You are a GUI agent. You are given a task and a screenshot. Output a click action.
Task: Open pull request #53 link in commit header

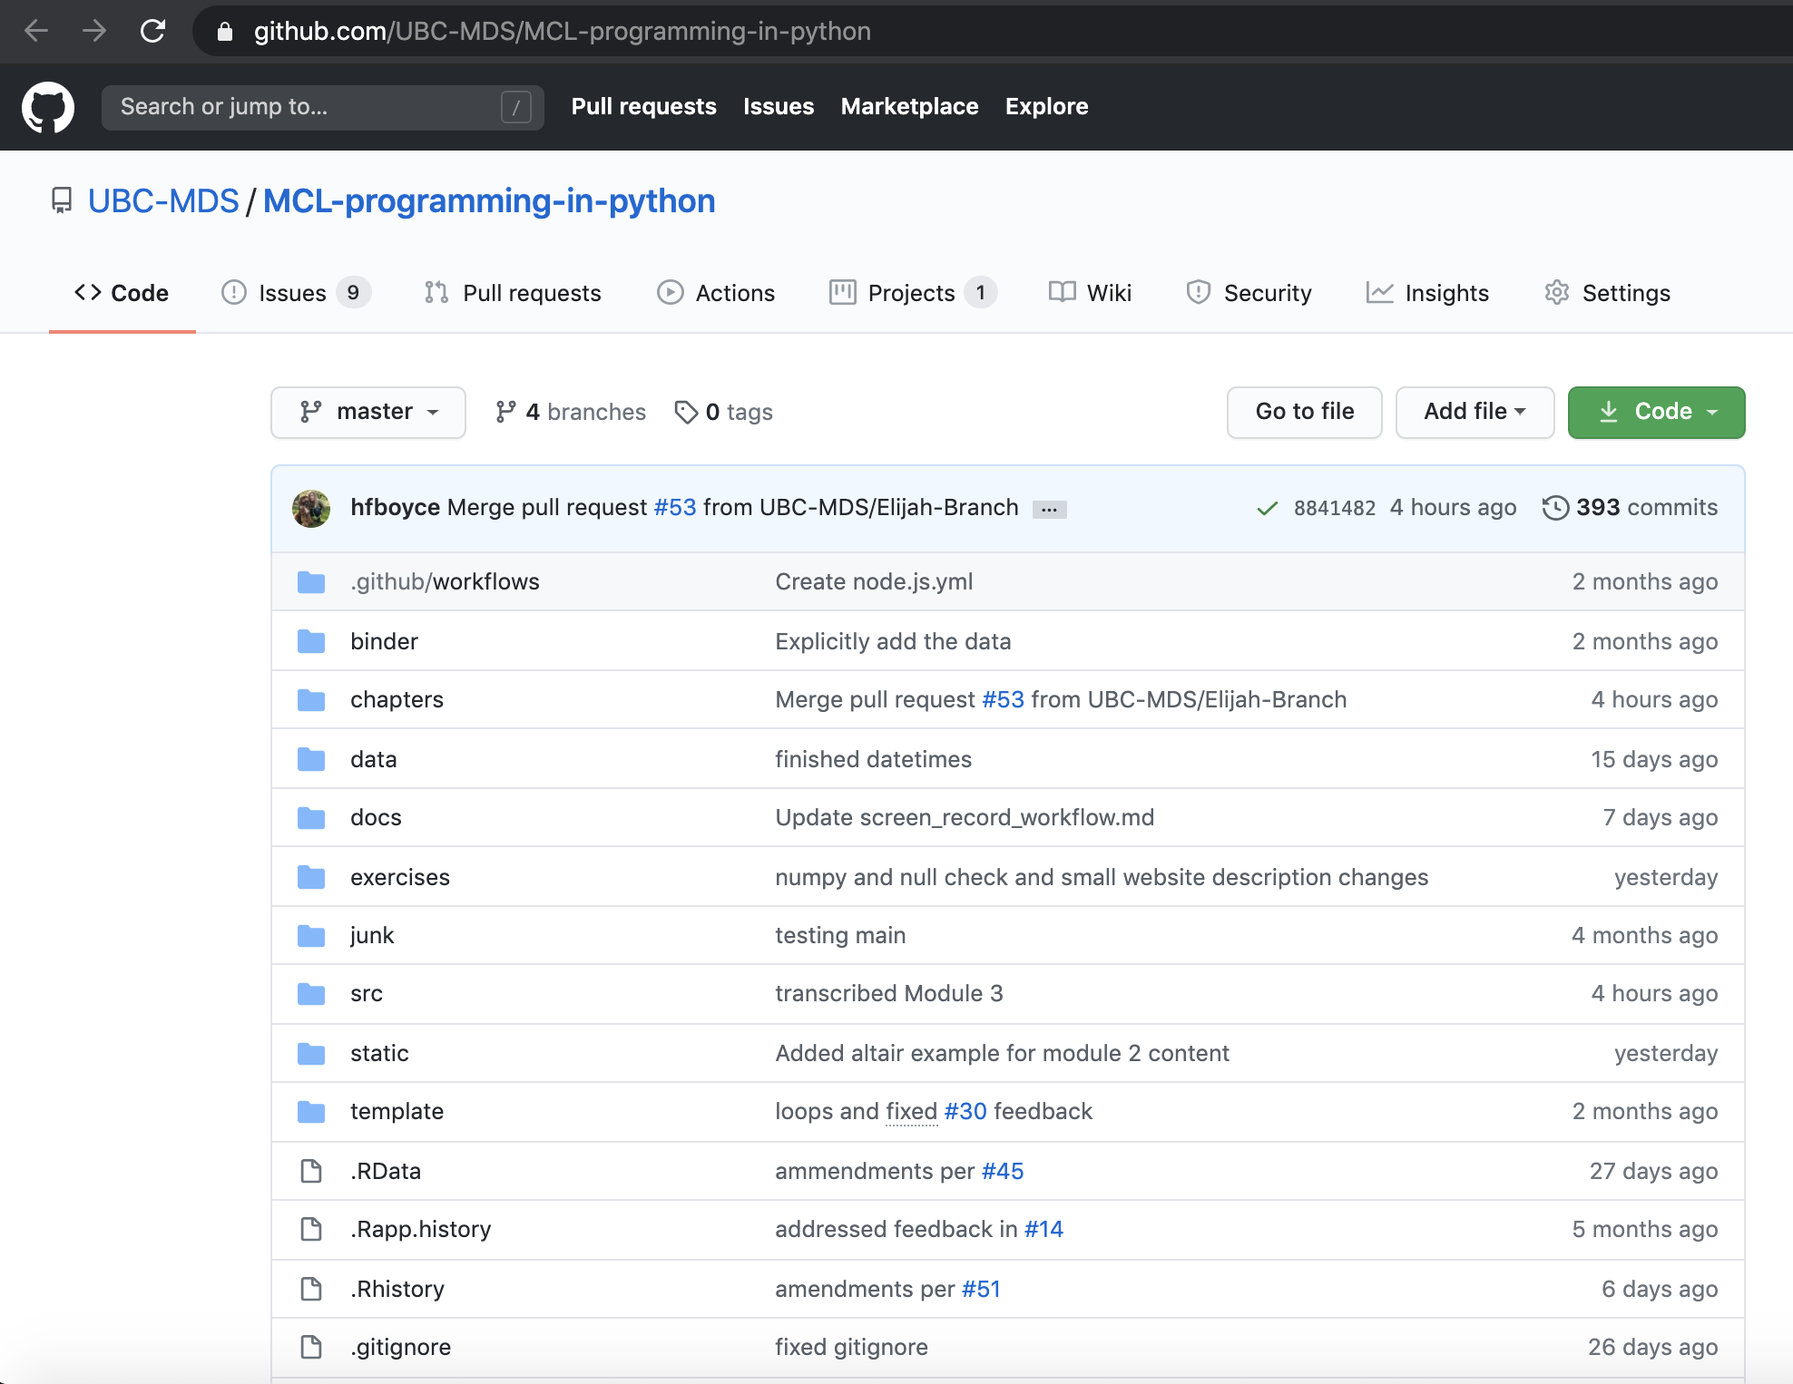tap(675, 508)
